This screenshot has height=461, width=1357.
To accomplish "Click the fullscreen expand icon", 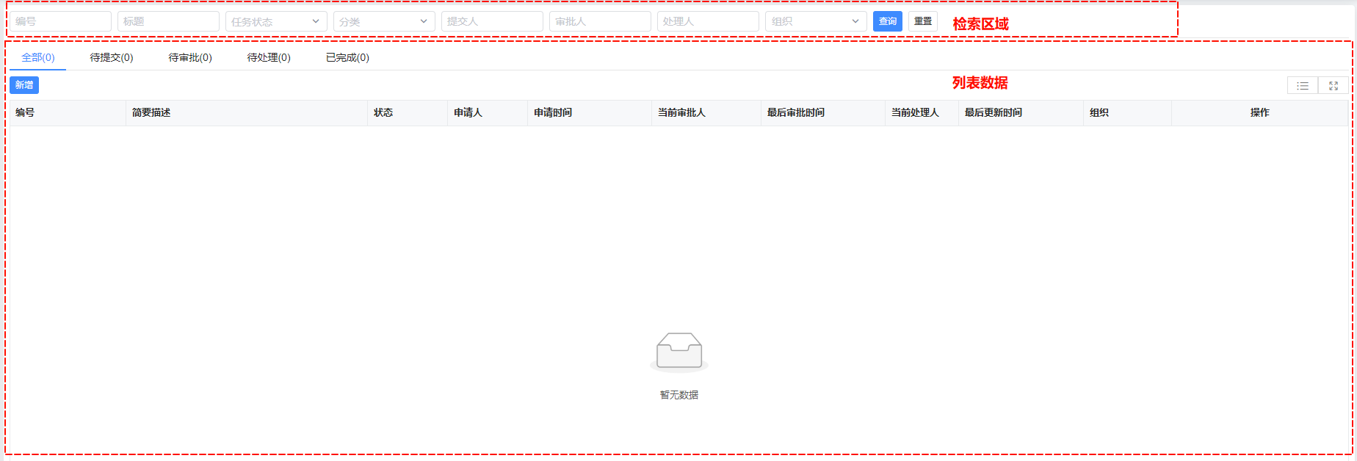I will (x=1334, y=86).
